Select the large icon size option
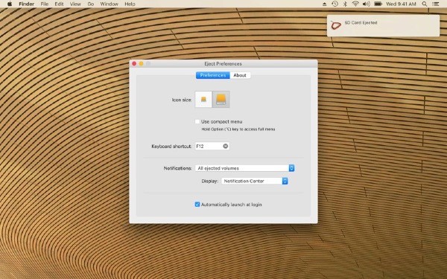This screenshot has width=447, height=279. pyautogui.click(x=221, y=100)
